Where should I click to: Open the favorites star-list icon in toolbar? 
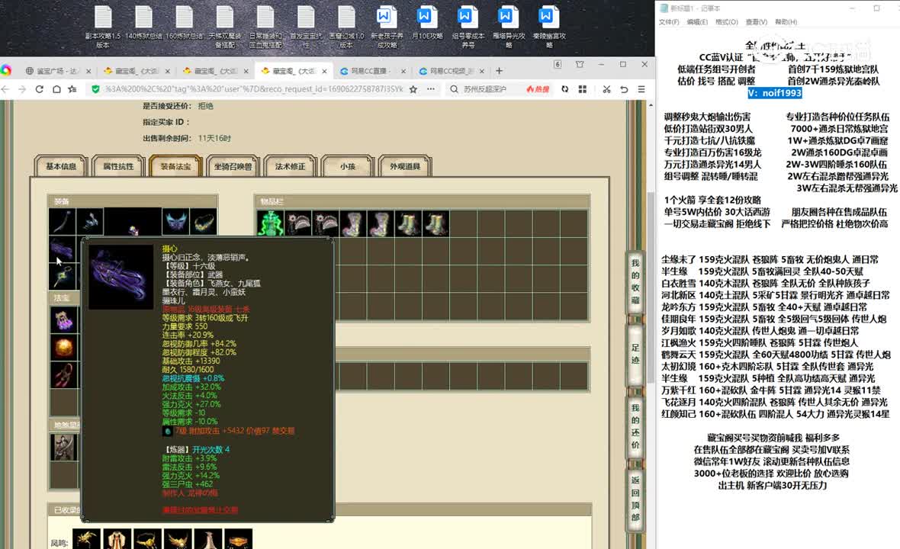coord(72,89)
